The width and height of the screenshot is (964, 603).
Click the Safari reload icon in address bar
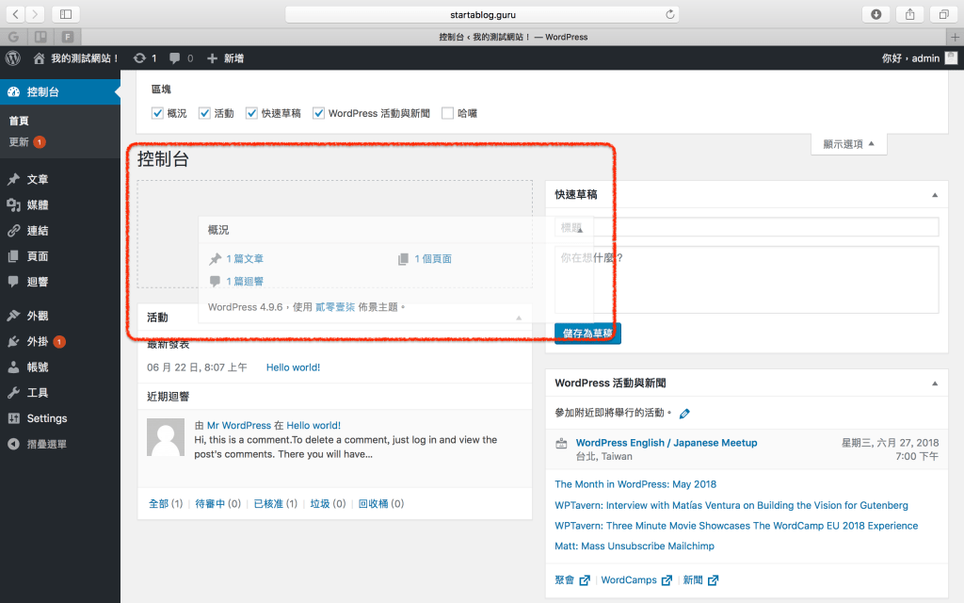[x=670, y=14]
